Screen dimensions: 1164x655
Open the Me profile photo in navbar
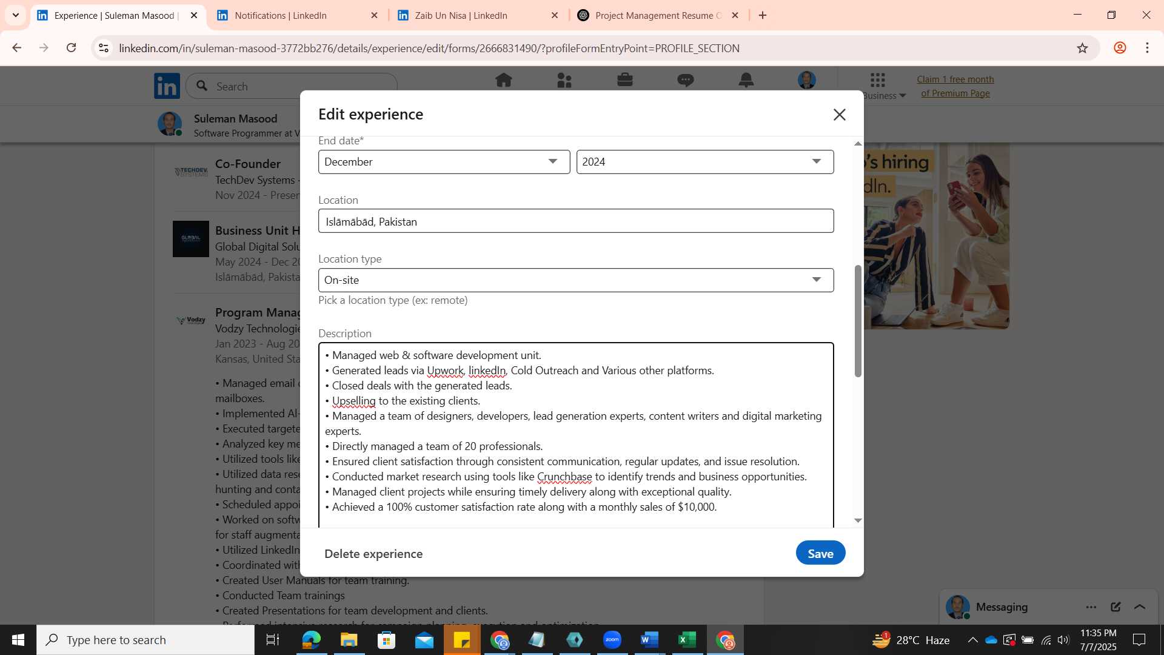pos(806,80)
